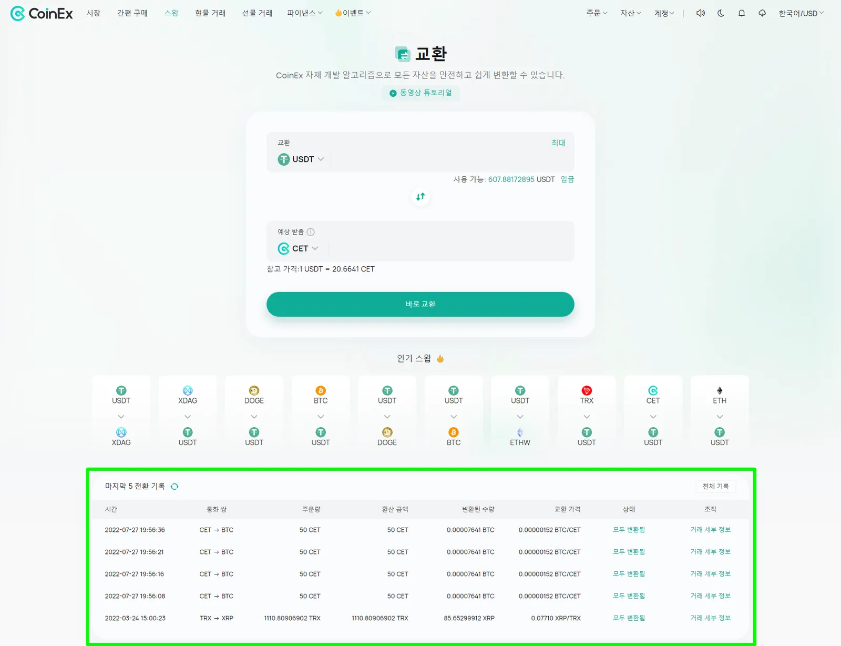Click the 1110.80906902 TRX order amount
841x646 pixels.
click(292, 619)
